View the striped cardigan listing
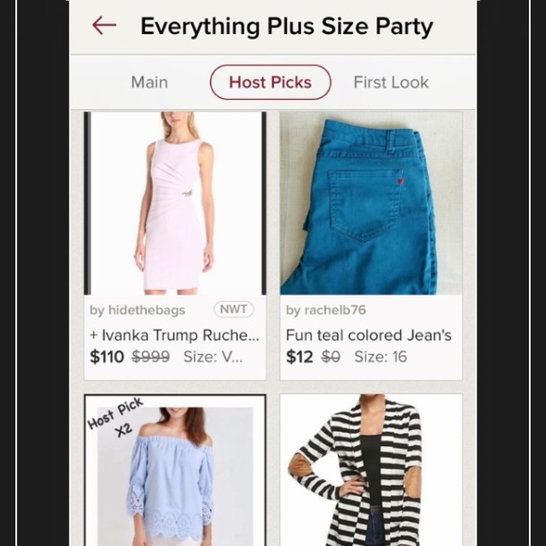This screenshot has width=546, height=546. coord(371,470)
